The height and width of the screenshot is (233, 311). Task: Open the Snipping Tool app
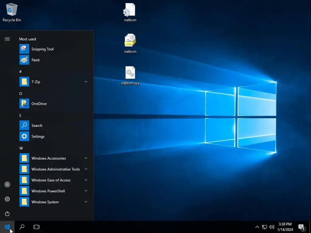click(53, 49)
